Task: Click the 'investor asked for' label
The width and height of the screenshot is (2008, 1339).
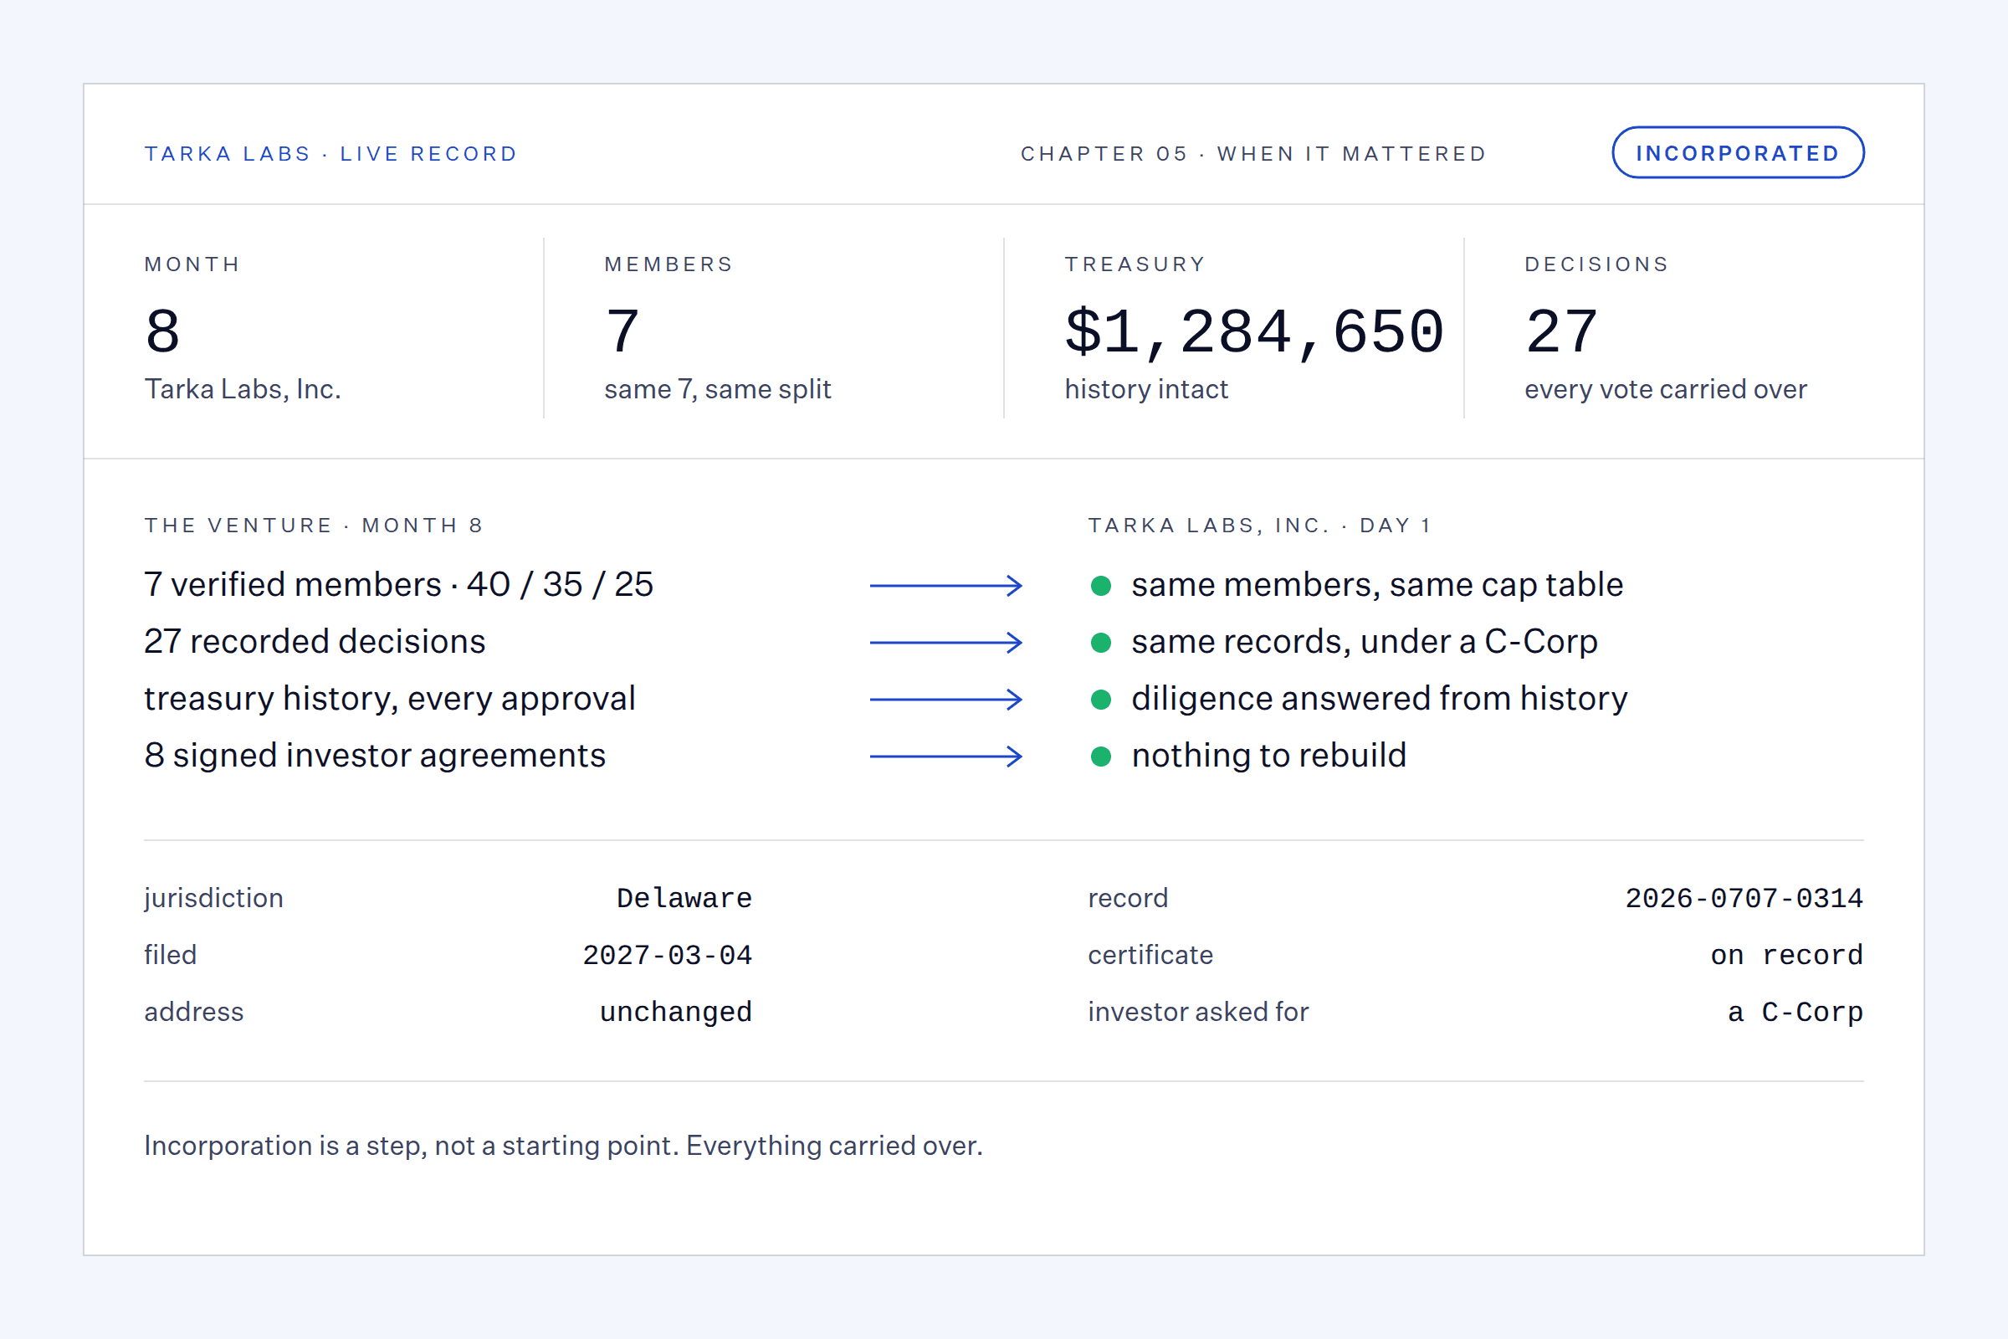Action: (x=1198, y=1012)
